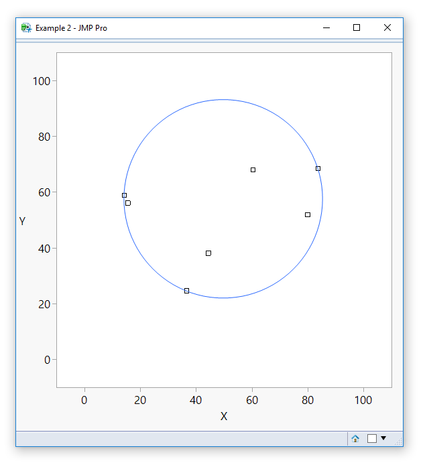
Task: Click the X axis tick label 0
Action: coord(84,400)
